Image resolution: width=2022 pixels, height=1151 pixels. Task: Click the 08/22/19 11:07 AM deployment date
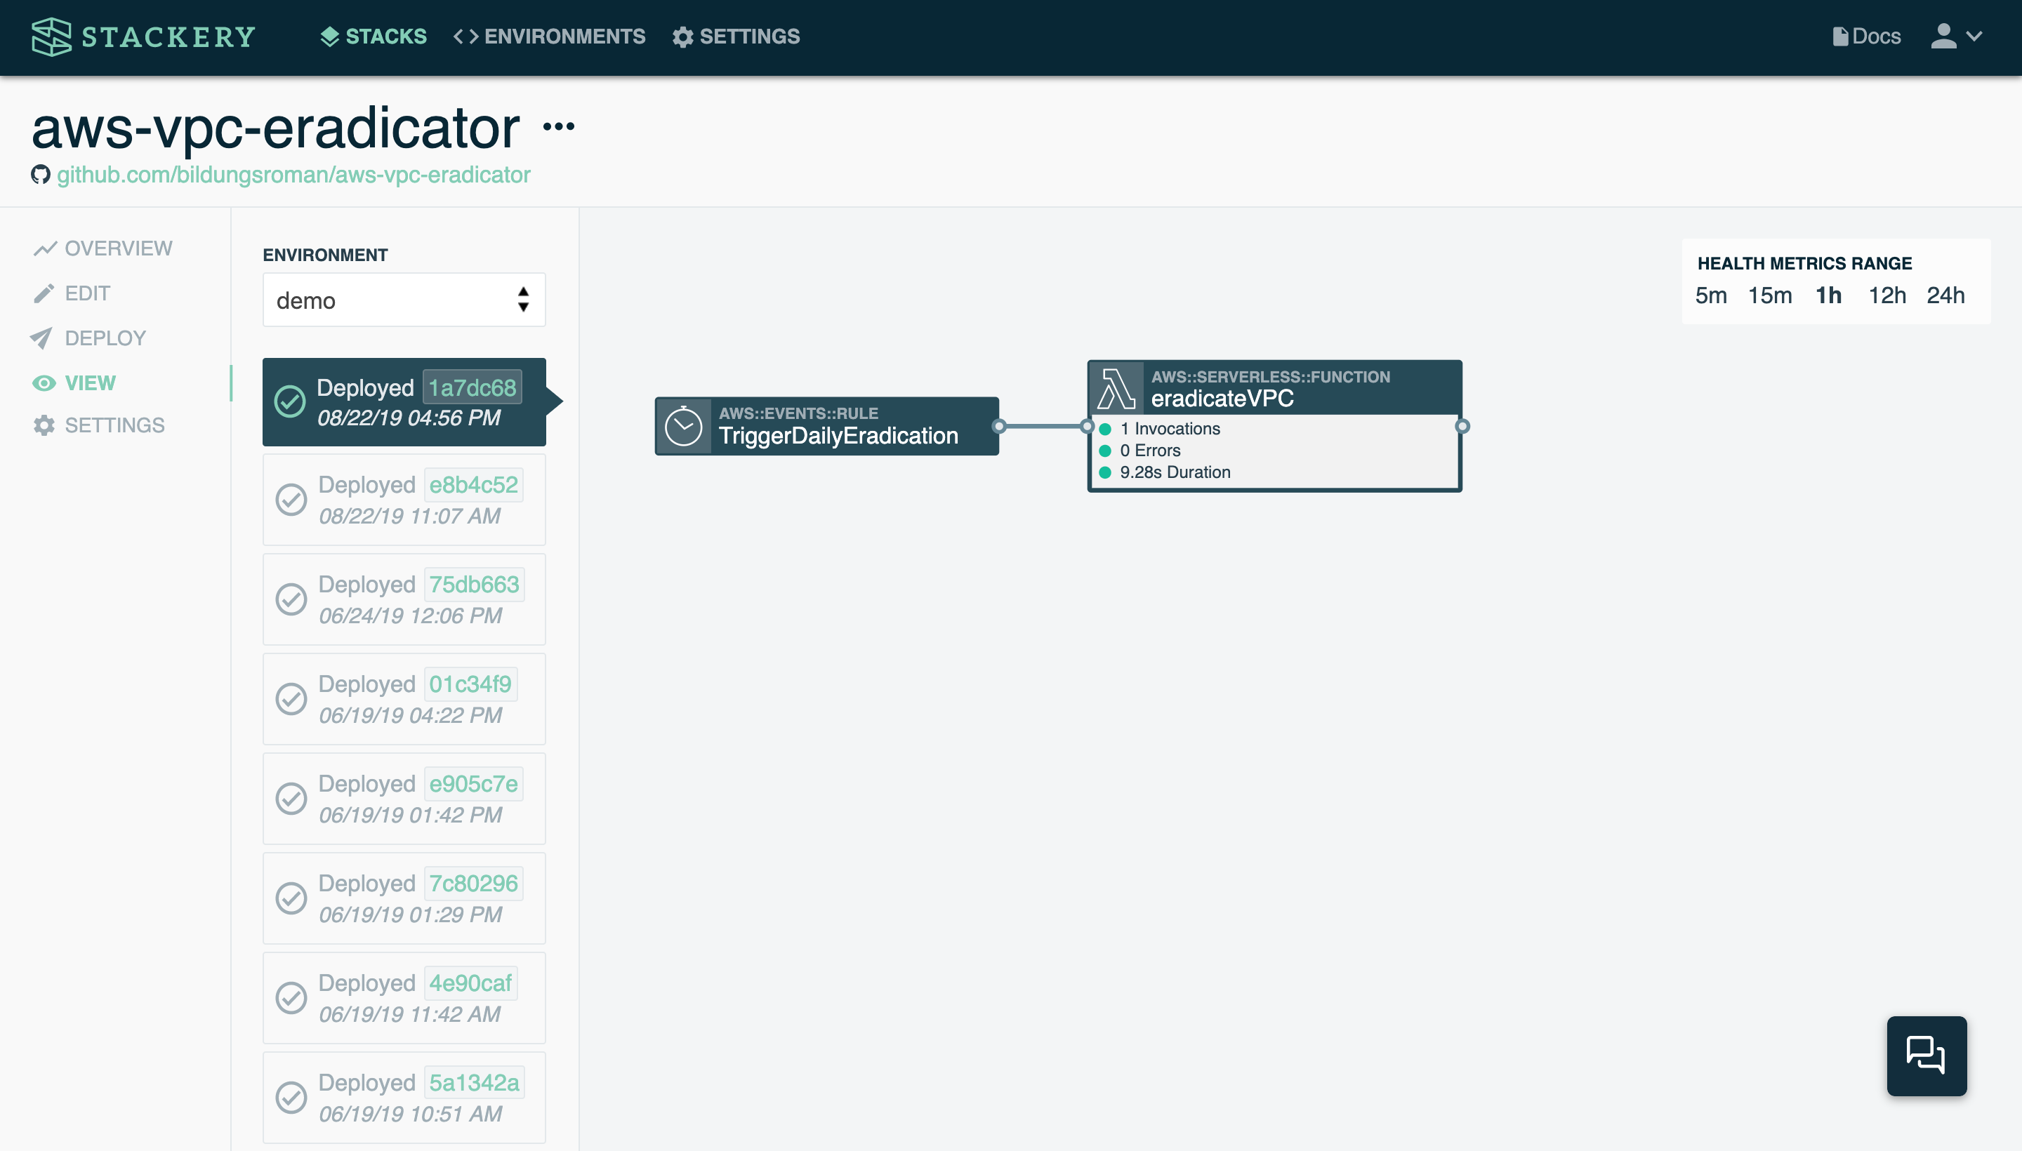click(x=409, y=517)
